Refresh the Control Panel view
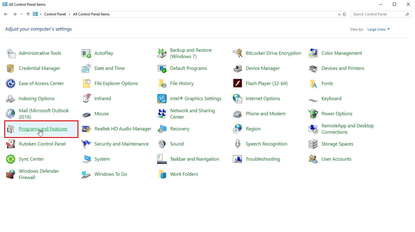This screenshot has width=415, height=232. [344, 14]
